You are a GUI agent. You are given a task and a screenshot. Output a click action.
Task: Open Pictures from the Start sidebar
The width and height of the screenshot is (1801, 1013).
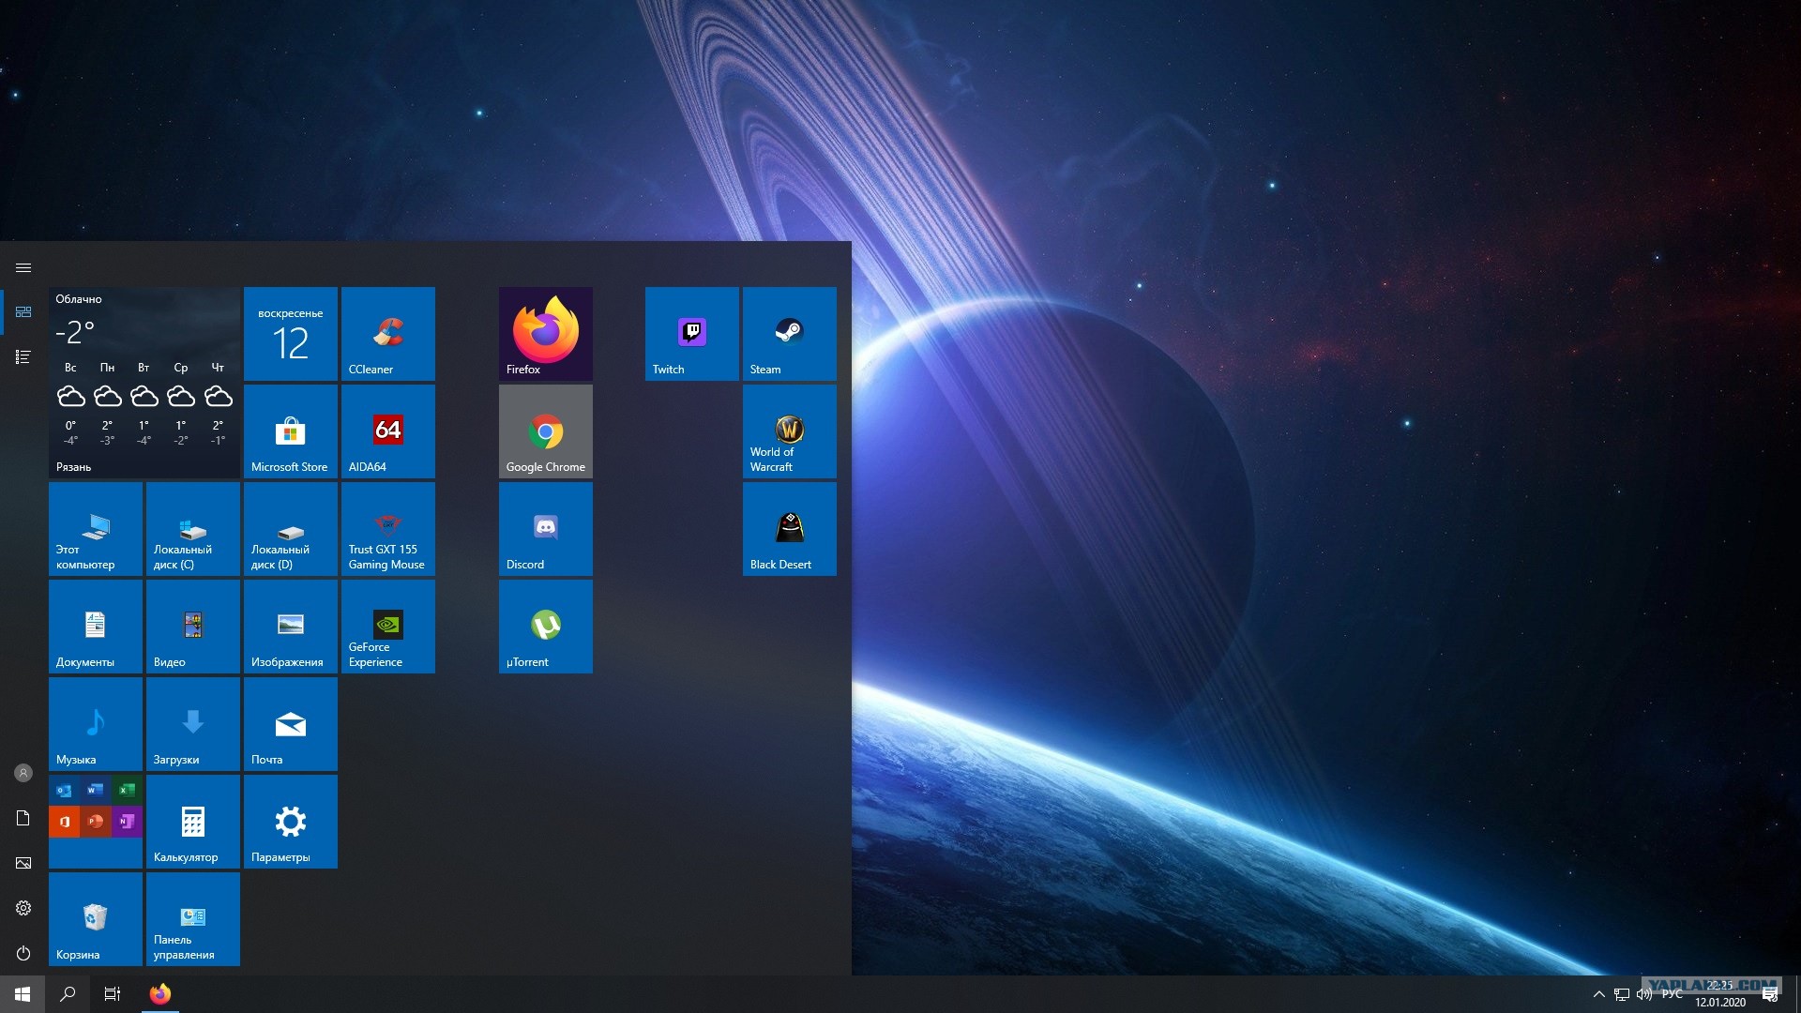[23, 863]
